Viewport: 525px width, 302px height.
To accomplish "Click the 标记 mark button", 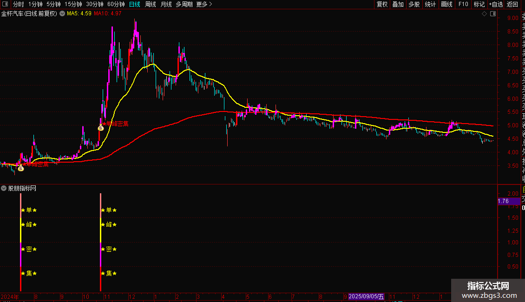I will pos(479,4).
